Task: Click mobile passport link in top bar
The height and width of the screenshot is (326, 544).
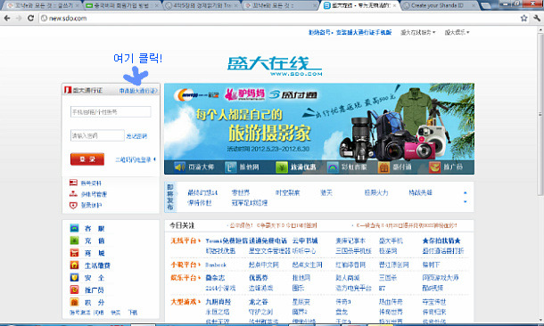Action: click(364, 32)
